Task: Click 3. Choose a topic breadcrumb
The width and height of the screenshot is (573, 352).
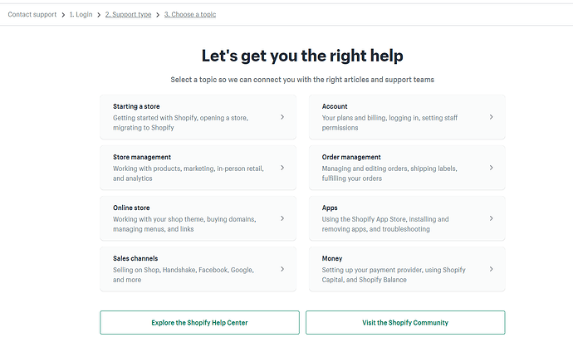Action: 190,15
